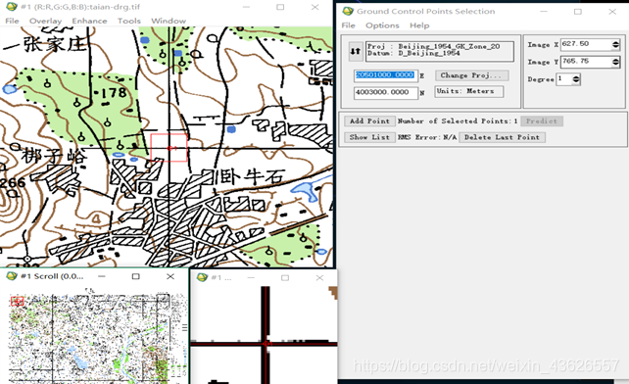The height and width of the screenshot is (384, 629).
Task: Click Delete Last Point button
Action: (x=502, y=137)
